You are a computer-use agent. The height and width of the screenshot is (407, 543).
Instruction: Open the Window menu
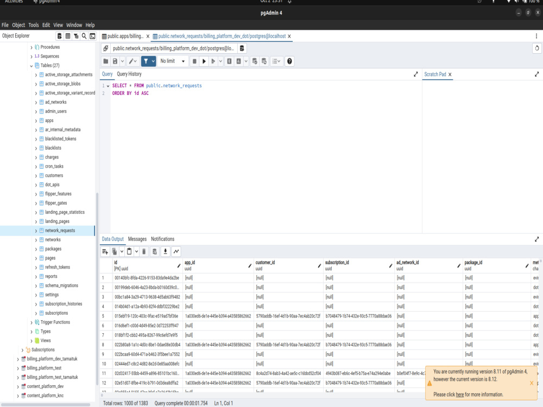point(74,25)
